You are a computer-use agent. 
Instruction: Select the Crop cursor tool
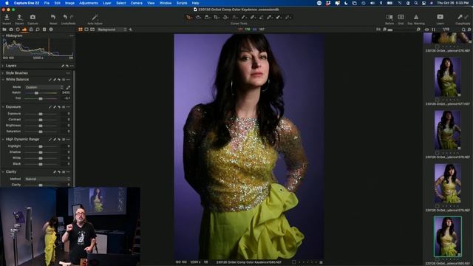pyautogui.click(x=217, y=17)
